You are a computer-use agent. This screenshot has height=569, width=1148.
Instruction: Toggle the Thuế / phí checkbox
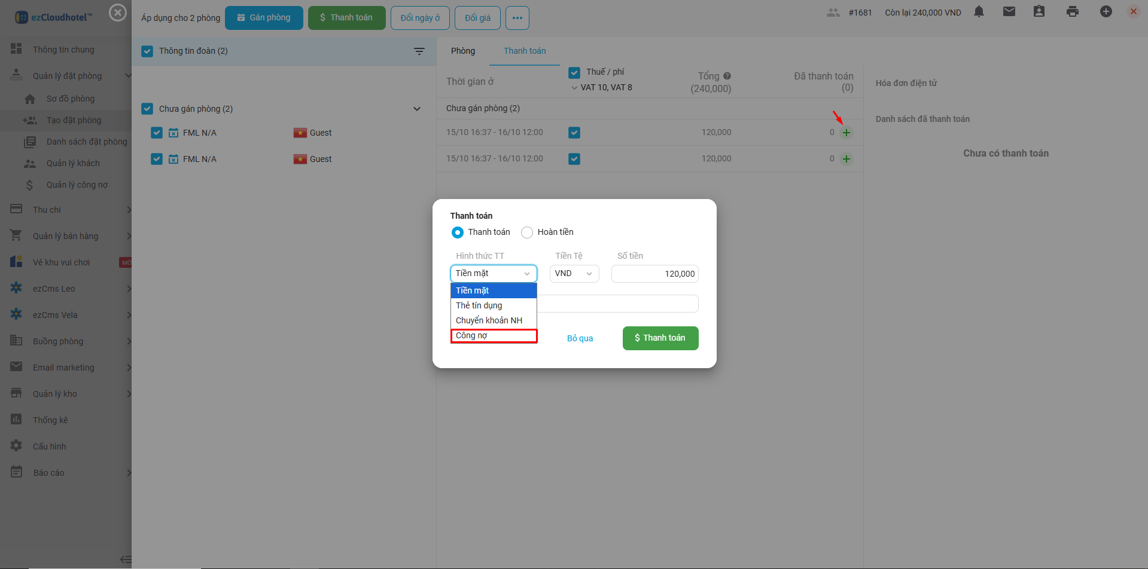tap(574, 72)
